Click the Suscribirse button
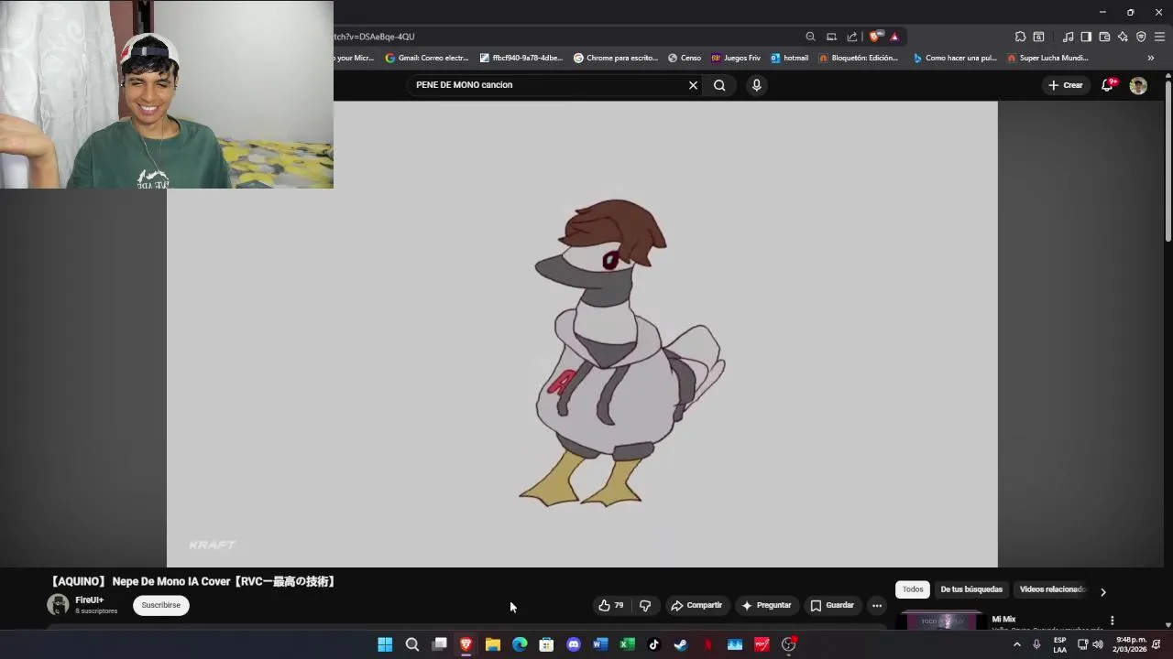1173x659 pixels. (161, 605)
